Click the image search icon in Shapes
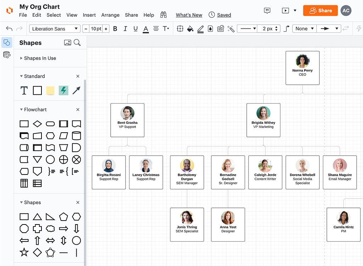The width and height of the screenshot is (363, 266). [68, 43]
